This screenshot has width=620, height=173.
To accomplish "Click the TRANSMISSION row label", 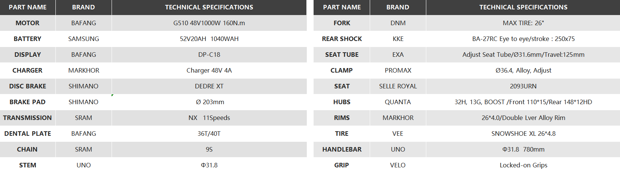I will (x=28, y=118).
